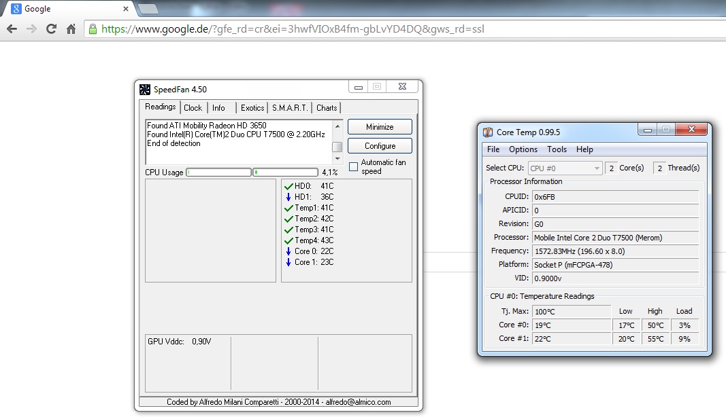Viewport: 726px width, 417px height.
Task: Click Core #0 Low 17°C value
Action: [x=626, y=325]
